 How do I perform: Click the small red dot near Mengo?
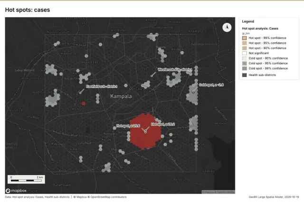pyautogui.click(x=84, y=104)
